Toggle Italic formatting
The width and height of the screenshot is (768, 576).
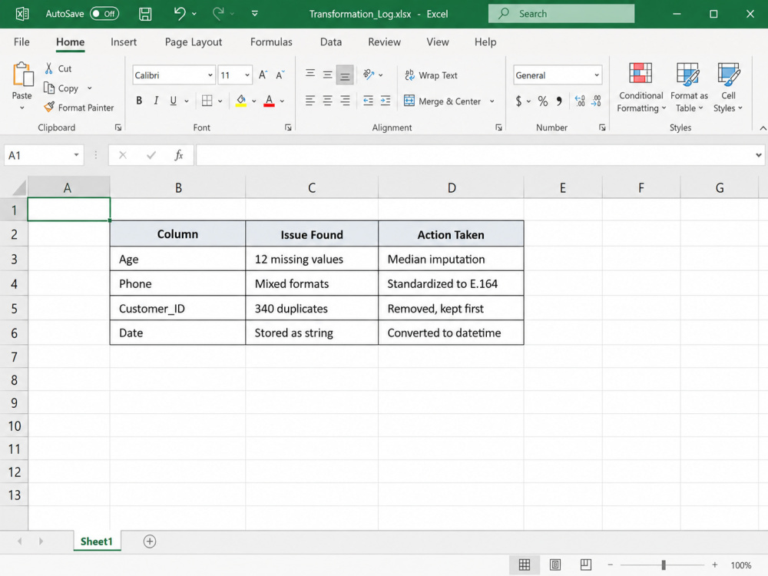click(x=156, y=101)
